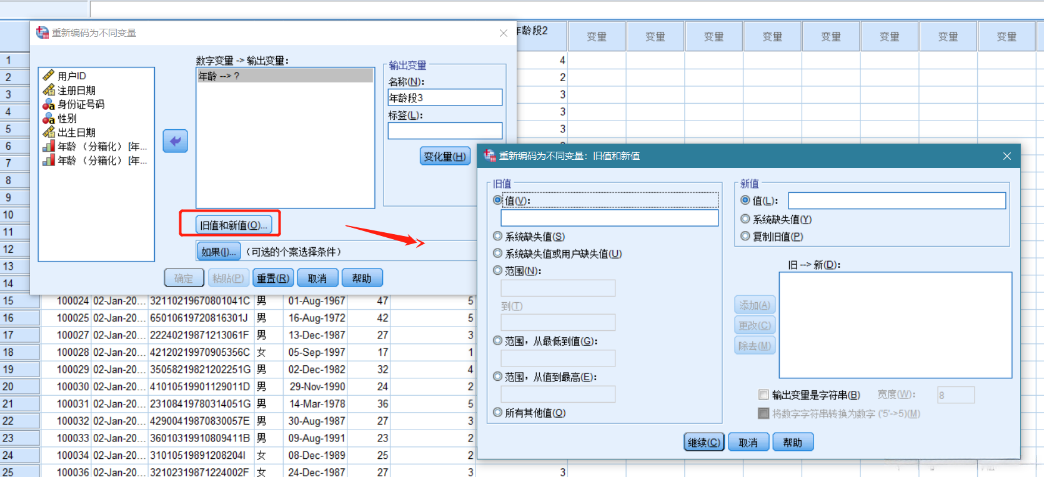Toggle 将数字字符串转换为数字 checkbox
This screenshot has height=477, width=1044.
point(763,413)
